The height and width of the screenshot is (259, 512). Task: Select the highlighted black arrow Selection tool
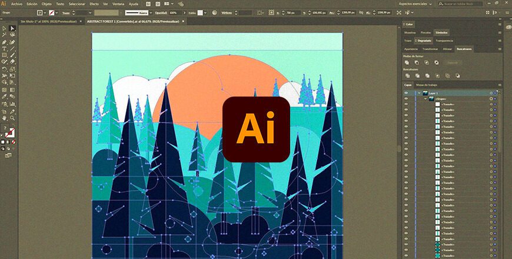point(12,28)
